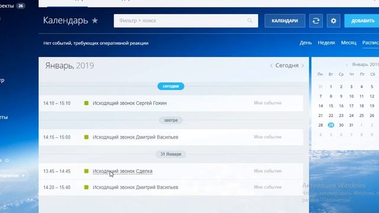Switch to Расписание view

[x=371, y=43]
